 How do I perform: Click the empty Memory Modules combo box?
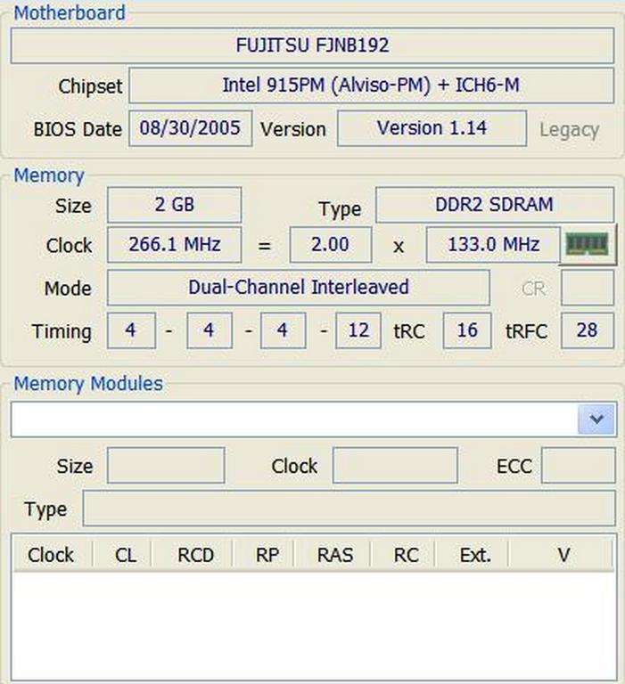[294, 419]
